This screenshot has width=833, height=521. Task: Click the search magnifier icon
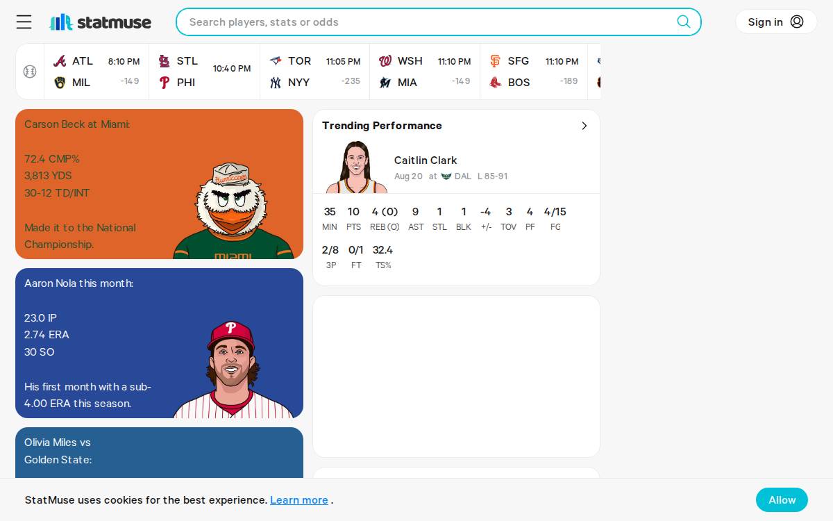pos(684,22)
